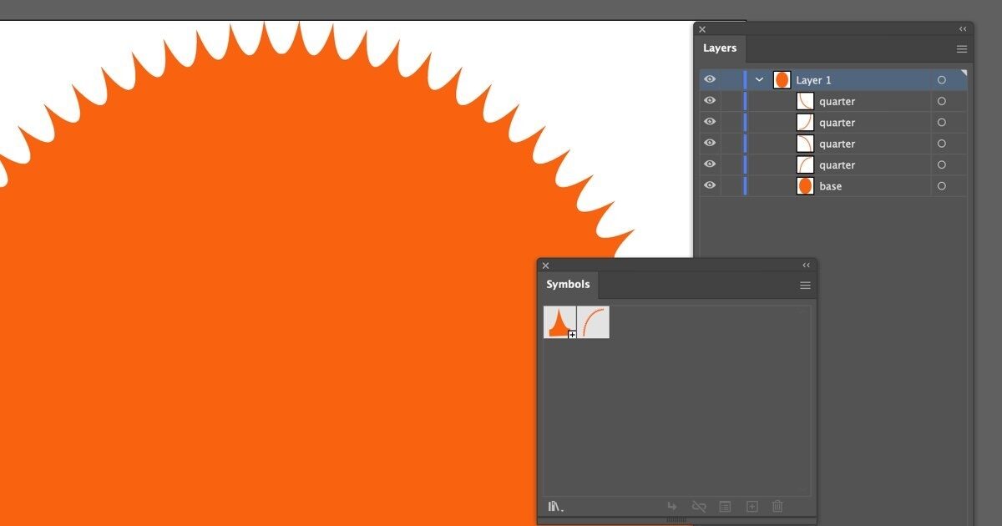This screenshot has width=1002, height=526.
Task: Click the Place Symbol Instance icon
Action: 672,506
